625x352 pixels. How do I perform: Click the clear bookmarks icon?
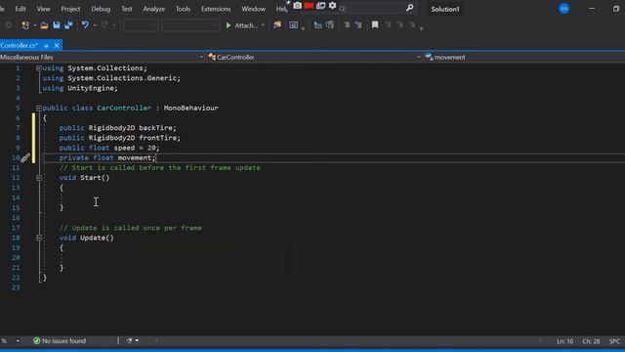coord(412,25)
